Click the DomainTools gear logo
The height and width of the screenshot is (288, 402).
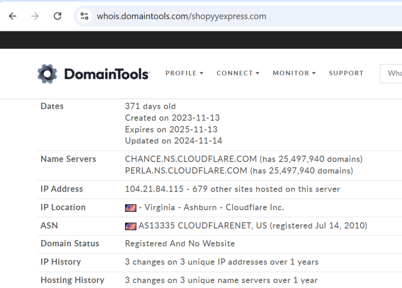[47, 74]
